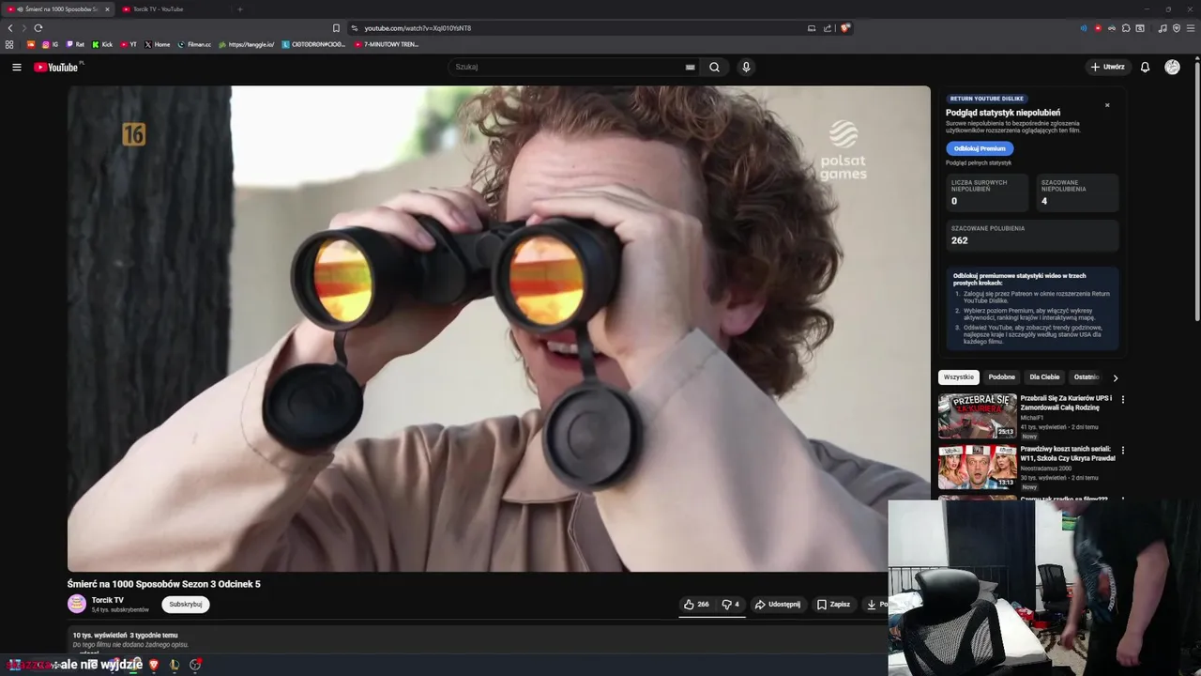Open 'Przebrali Się Za Kurierów UPS' title
Viewport: 1201px width, 676px height.
tap(1066, 402)
